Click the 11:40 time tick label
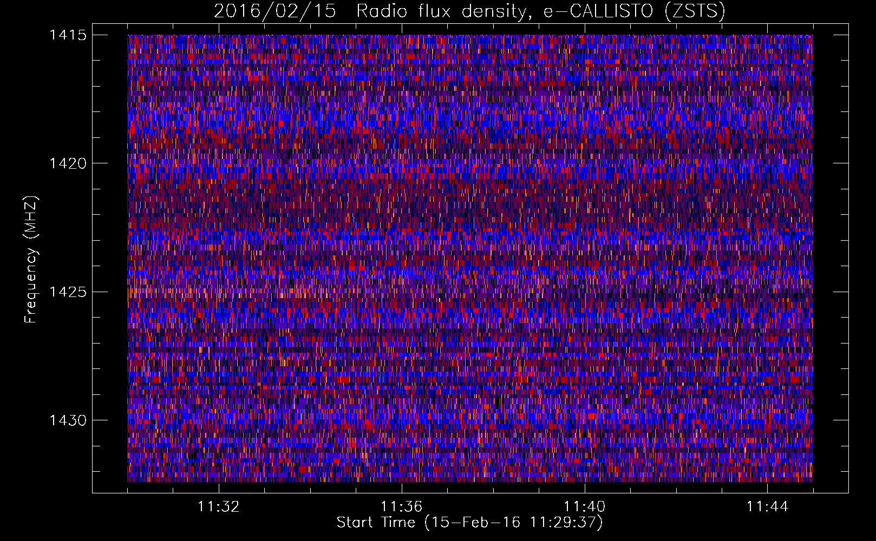The height and width of the screenshot is (541, 876). tap(585, 507)
